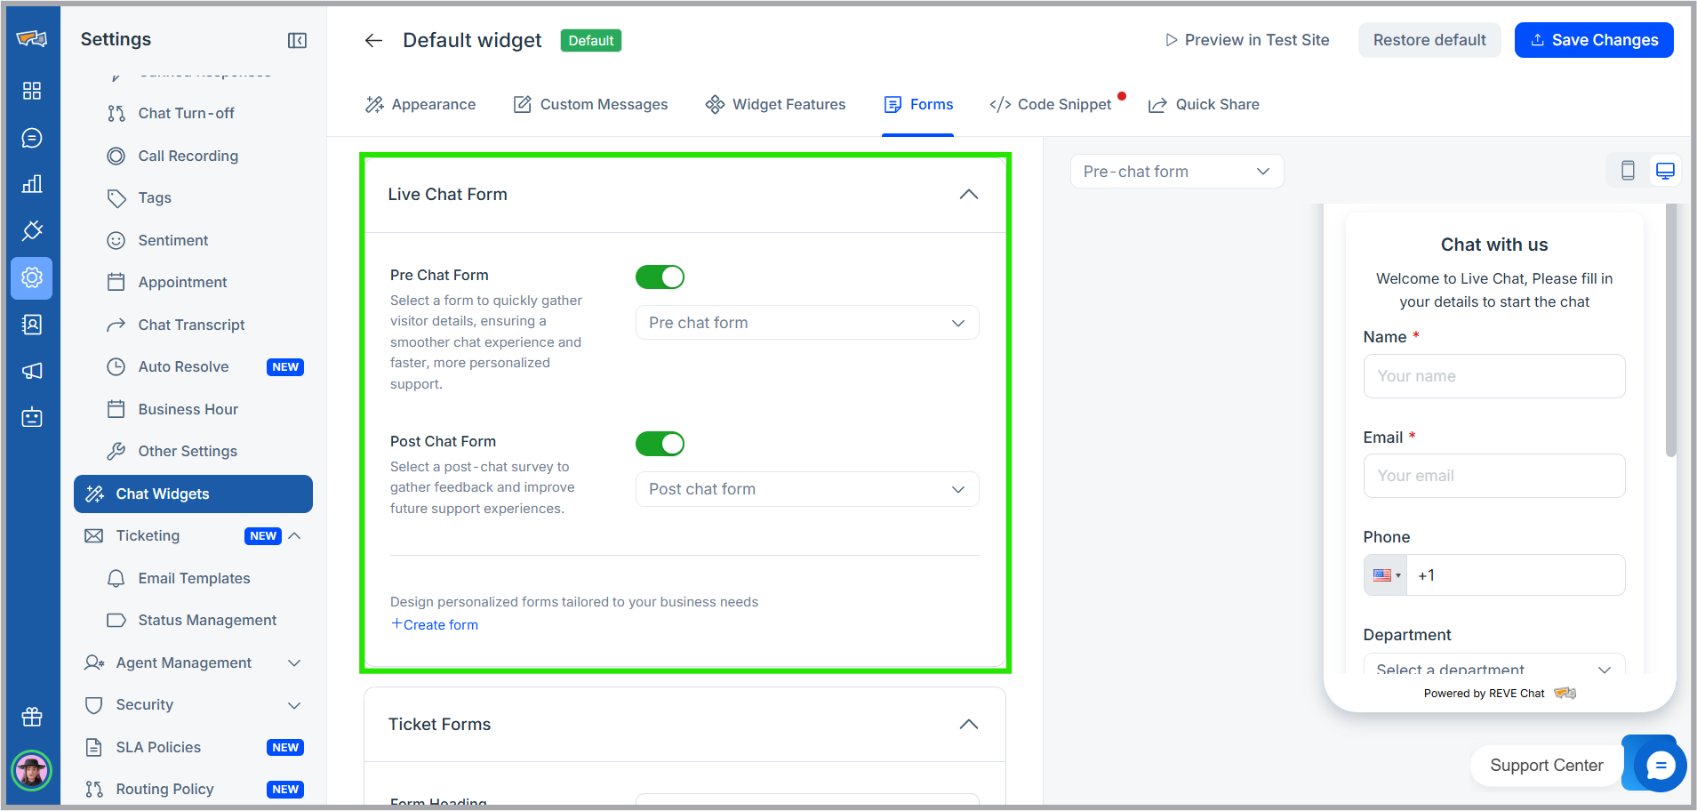Switch to the Custom Messages tab
The width and height of the screenshot is (1697, 811).
click(x=591, y=105)
